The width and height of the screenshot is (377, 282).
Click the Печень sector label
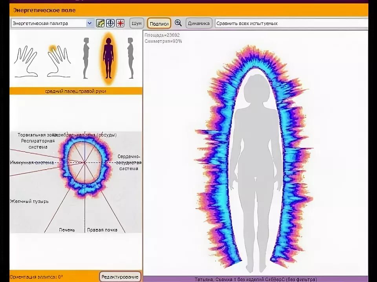coord(67,230)
